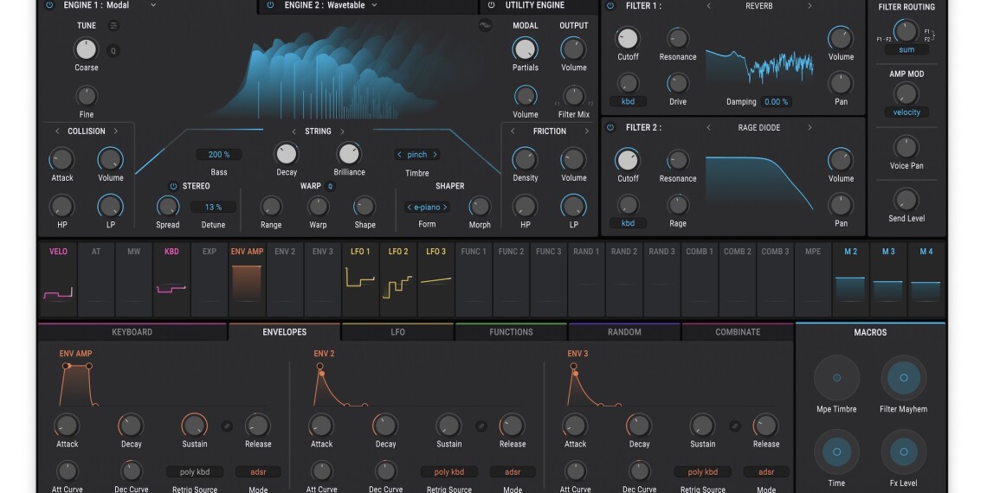Screen dimensions: 987x493
Task: Click the Q icon next to WARP
Action: tap(331, 186)
